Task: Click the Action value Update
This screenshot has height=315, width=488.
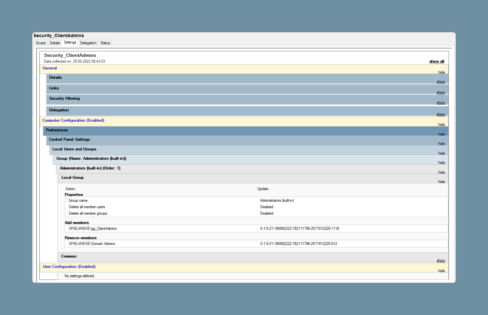Action: (x=263, y=189)
